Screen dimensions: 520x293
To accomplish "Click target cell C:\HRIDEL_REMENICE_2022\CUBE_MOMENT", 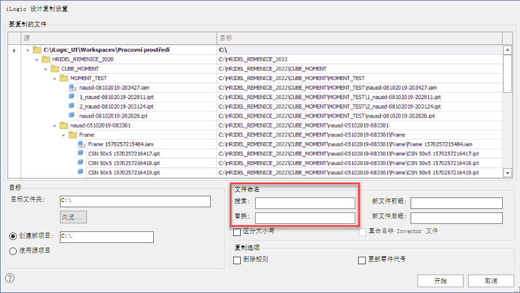I will point(360,69).
